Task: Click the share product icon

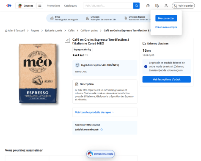Action: (67, 40)
